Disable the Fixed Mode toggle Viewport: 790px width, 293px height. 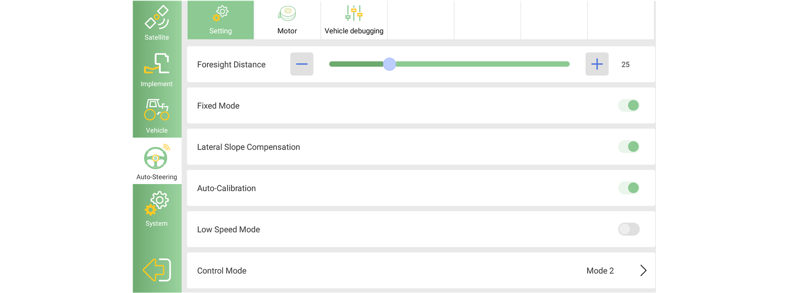coord(629,106)
